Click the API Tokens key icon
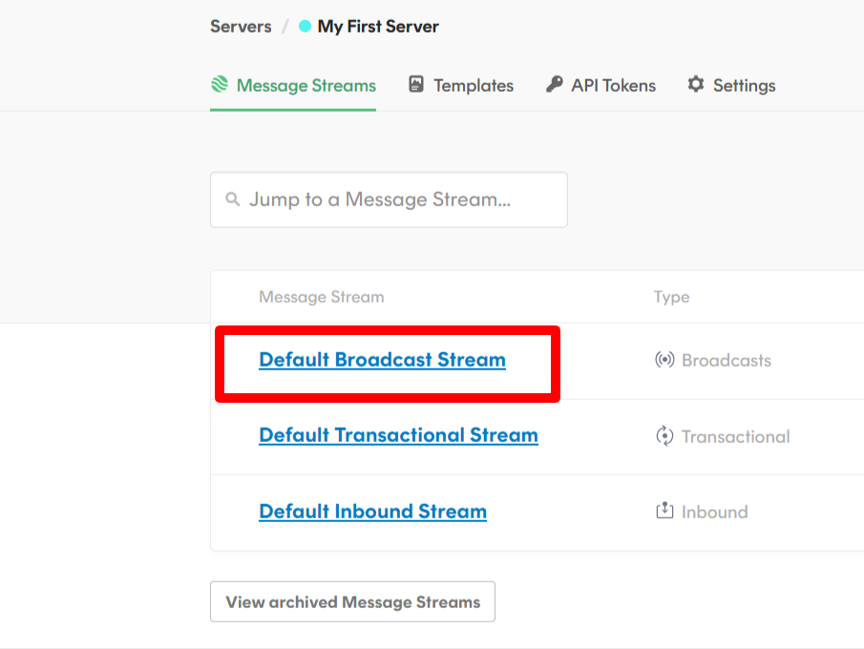The height and width of the screenshot is (649, 864). point(554,85)
